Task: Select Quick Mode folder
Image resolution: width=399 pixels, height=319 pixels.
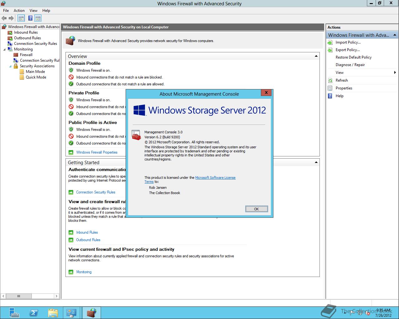Action: pyautogui.click(x=36, y=77)
